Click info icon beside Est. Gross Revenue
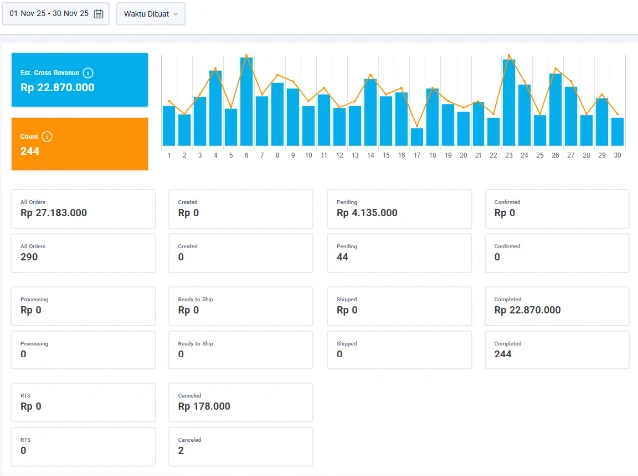 coord(88,73)
